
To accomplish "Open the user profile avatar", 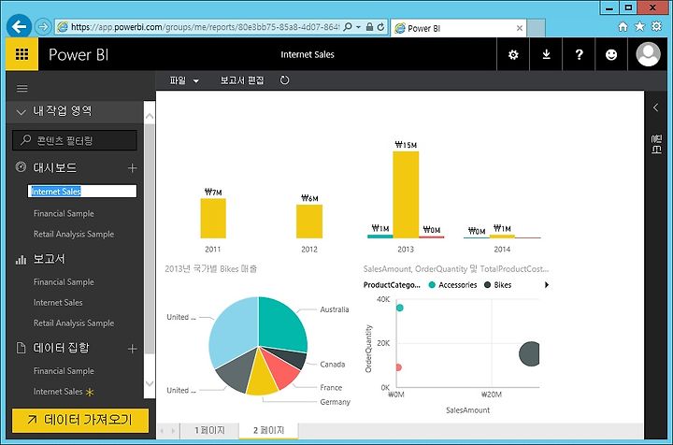I will (x=648, y=54).
